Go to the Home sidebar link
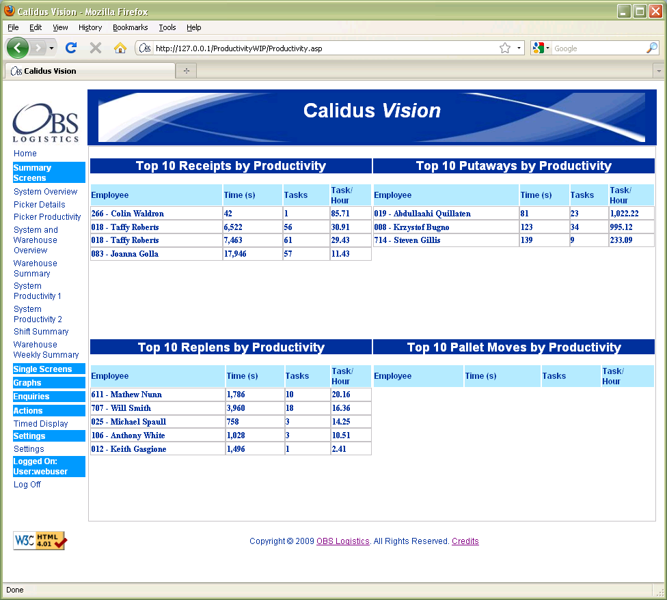The width and height of the screenshot is (667, 600). 25,154
